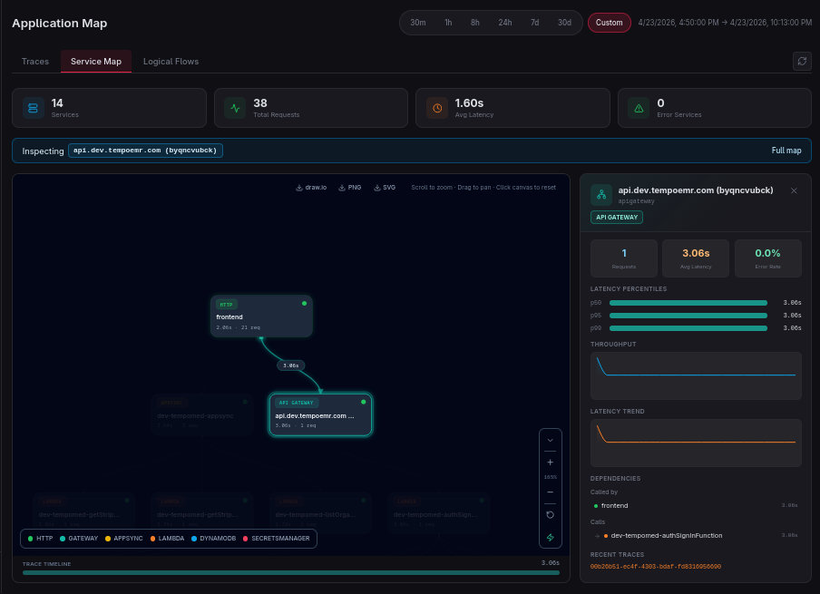820x594 pixels.
Task: Click the SECRETSMANAGER legend entry
Action: (276, 539)
